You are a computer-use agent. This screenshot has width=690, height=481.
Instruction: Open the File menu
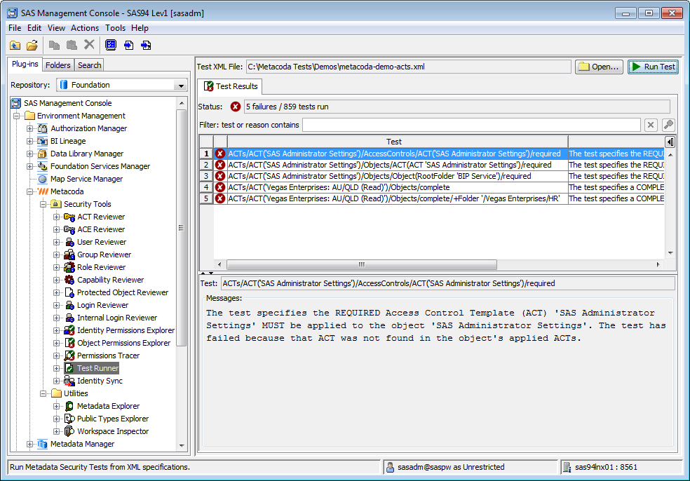tap(15, 28)
